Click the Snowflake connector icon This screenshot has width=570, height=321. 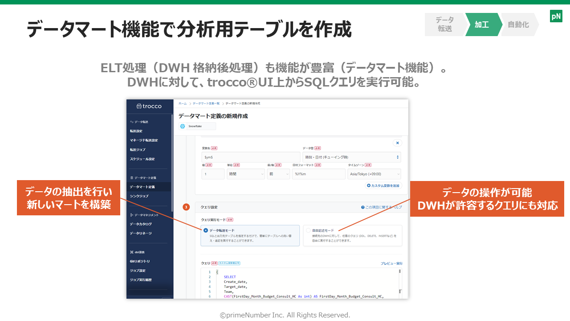183,126
